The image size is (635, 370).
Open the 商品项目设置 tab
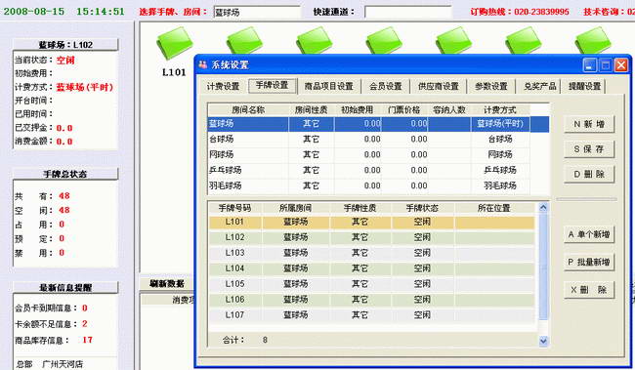click(x=328, y=86)
